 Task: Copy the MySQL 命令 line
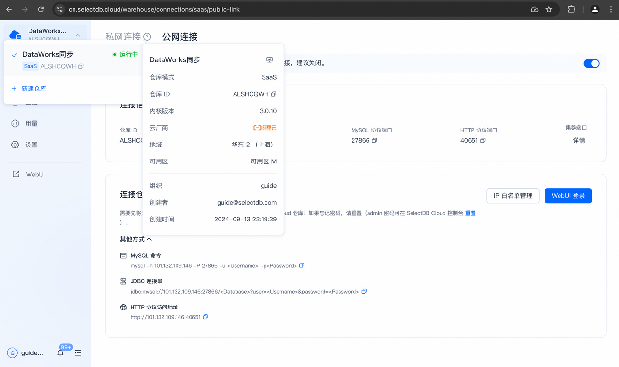(302, 265)
